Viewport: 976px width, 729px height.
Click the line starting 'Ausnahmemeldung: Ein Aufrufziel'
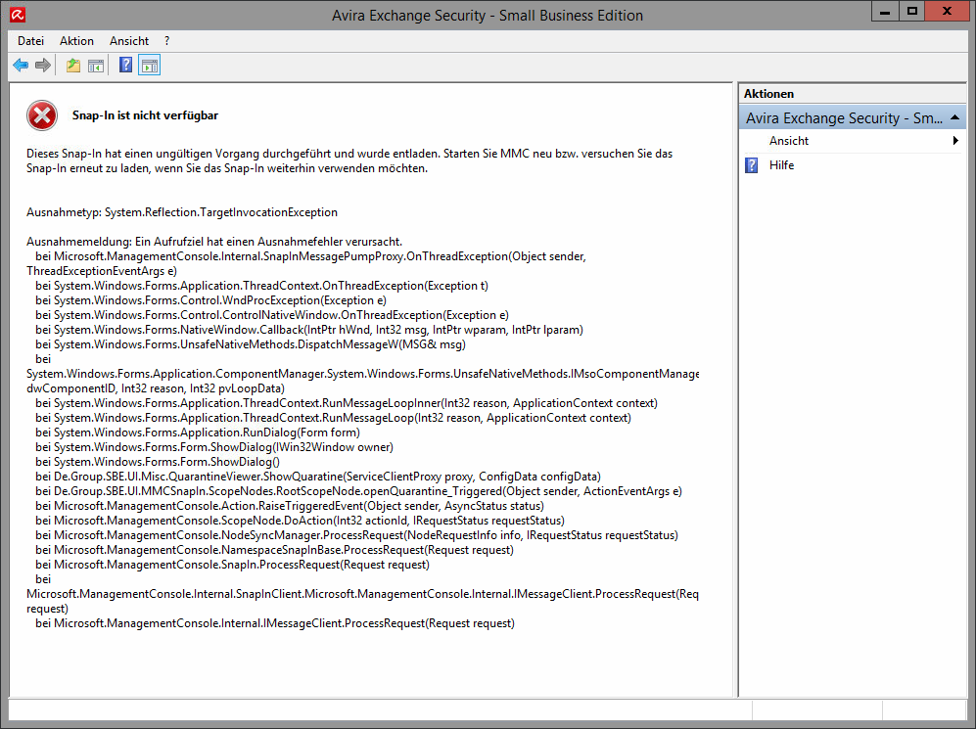click(214, 242)
